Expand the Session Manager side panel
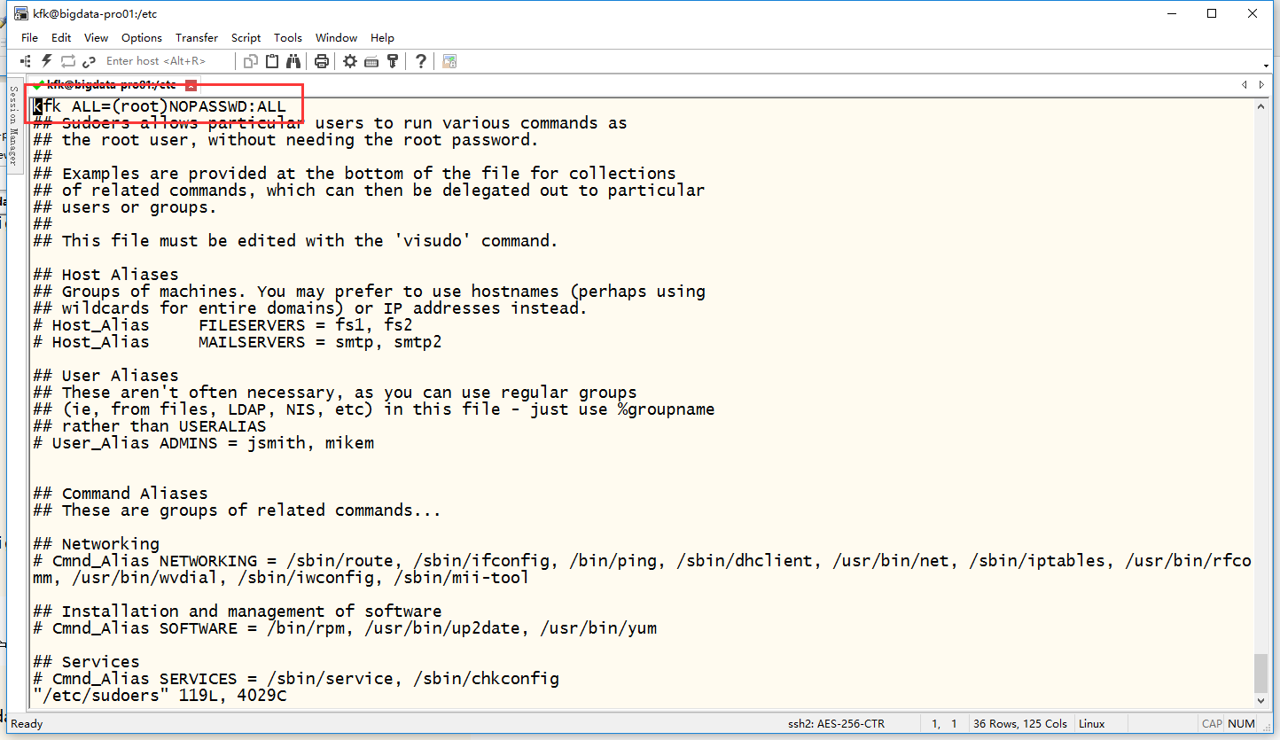 pos(13,126)
